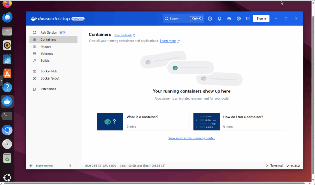Click the Docker Hub icon in sidebar

coord(34,71)
